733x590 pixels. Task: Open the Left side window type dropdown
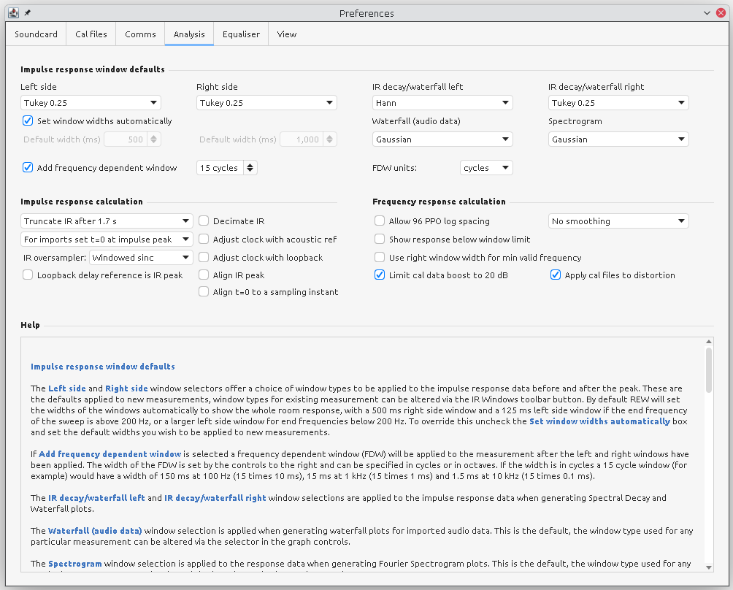click(x=91, y=103)
